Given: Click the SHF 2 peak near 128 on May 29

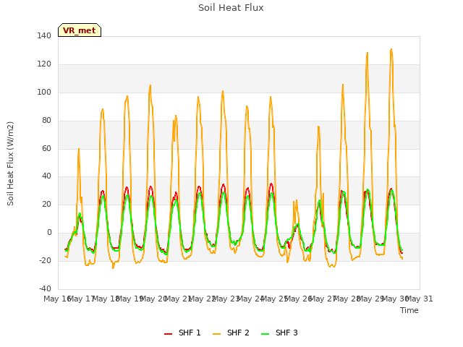Looking at the screenshot, I should click(368, 53).
